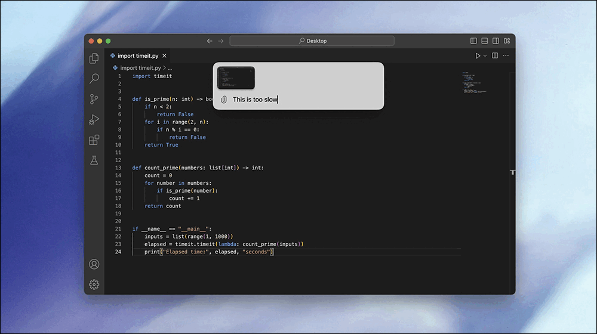Open the Search view in the activity bar
Image resolution: width=597 pixels, height=334 pixels.
pyautogui.click(x=94, y=78)
